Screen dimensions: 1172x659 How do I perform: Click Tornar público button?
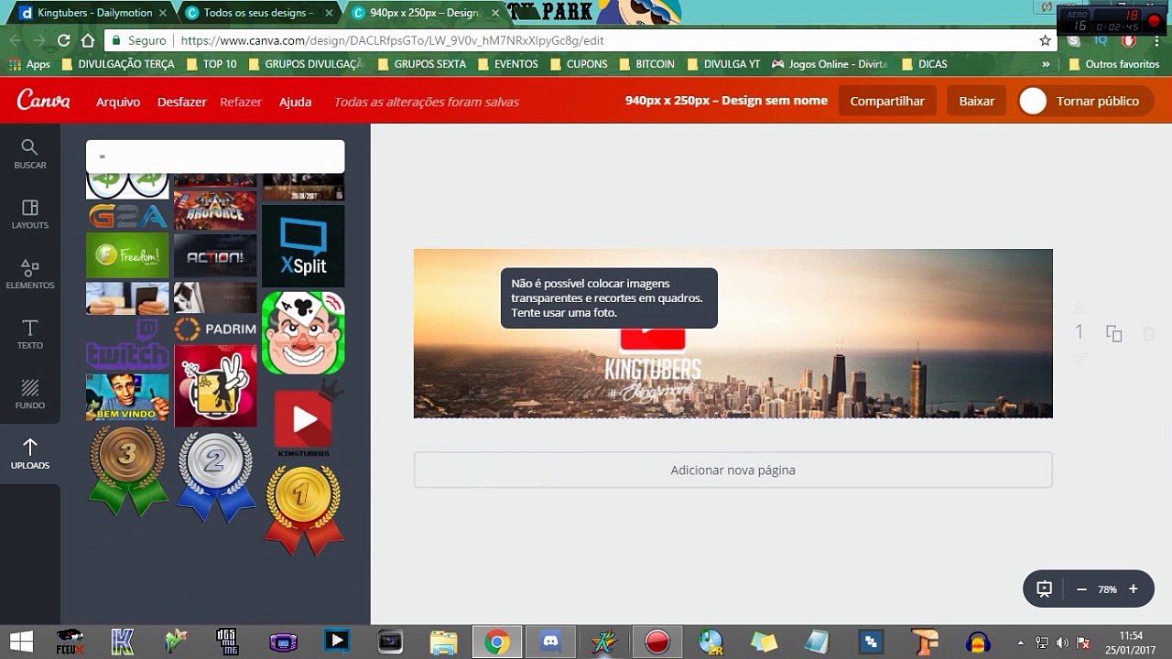coord(1085,101)
